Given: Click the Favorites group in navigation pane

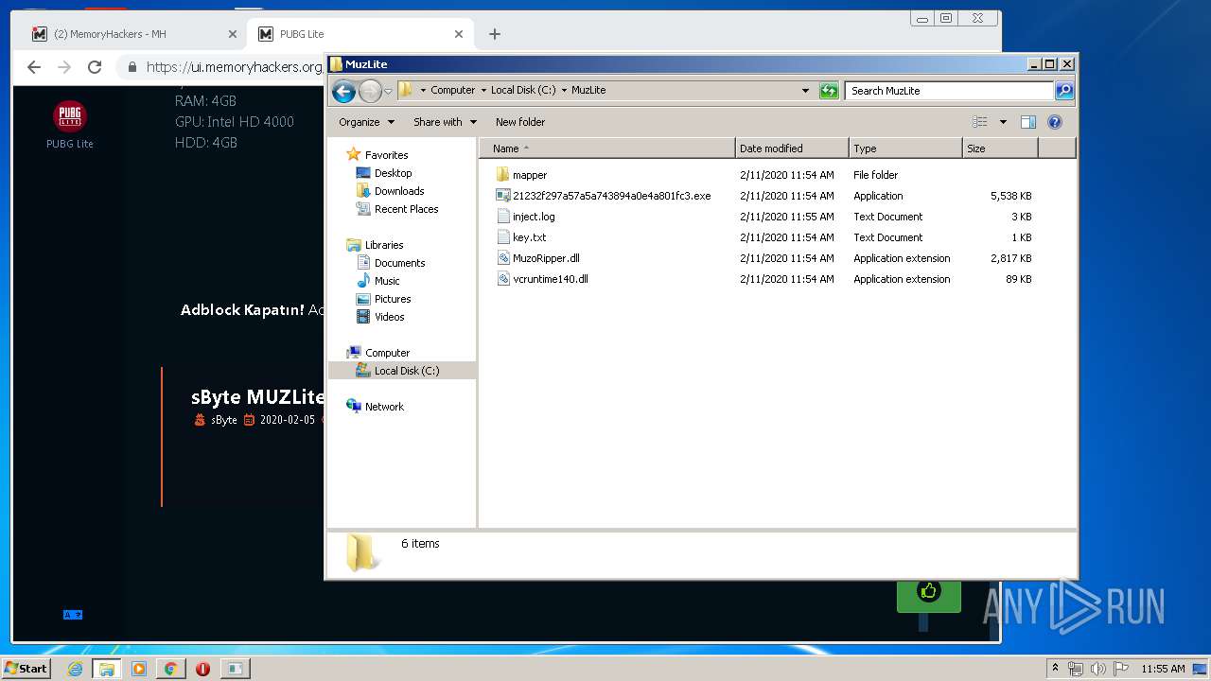Looking at the screenshot, I should coord(386,155).
